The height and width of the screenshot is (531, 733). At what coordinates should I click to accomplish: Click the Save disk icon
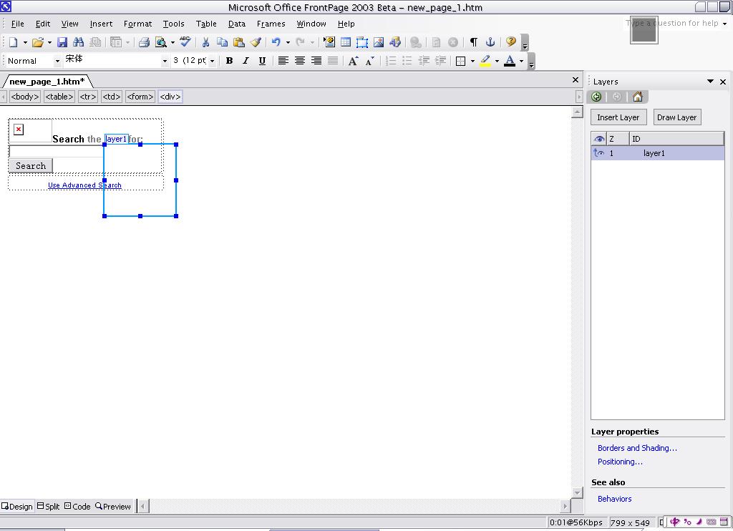pos(62,42)
